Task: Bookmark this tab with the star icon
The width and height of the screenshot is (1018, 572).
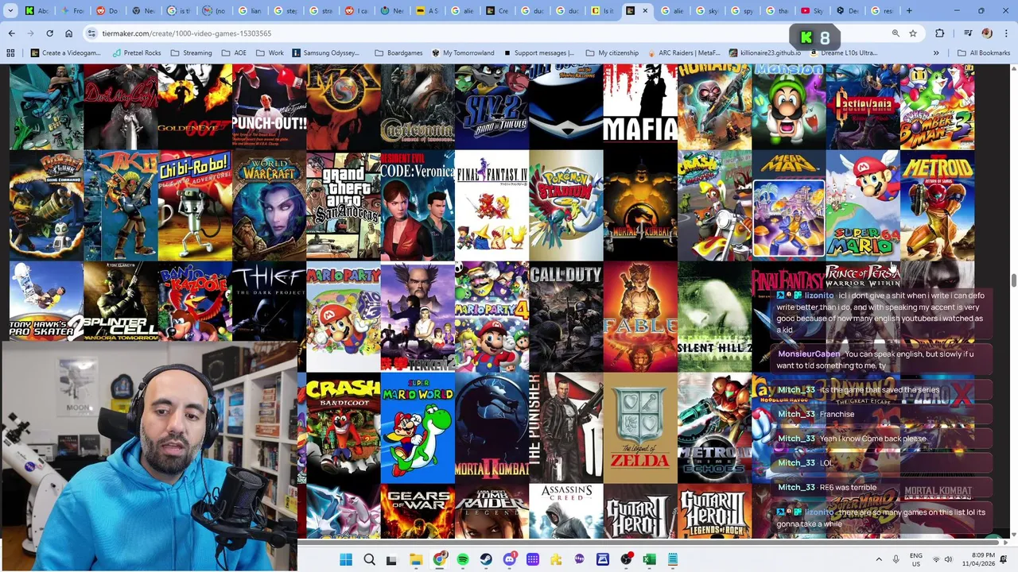Action: point(913,33)
